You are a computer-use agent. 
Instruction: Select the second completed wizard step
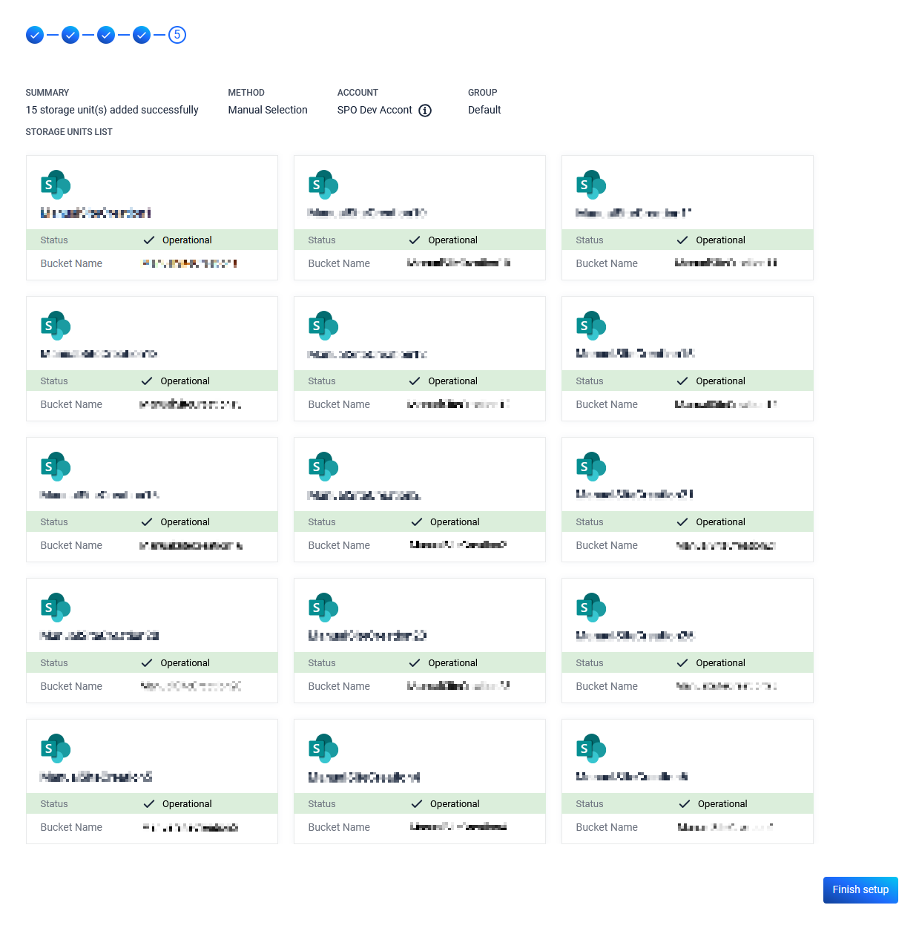(70, 35)
